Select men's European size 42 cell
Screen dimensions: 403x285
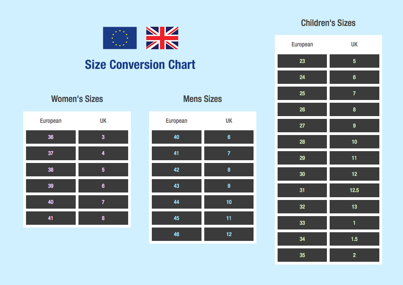coord(176,170)
